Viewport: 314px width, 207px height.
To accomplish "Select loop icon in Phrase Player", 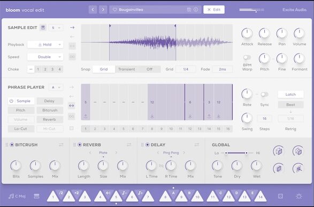I will click(72, 116).
